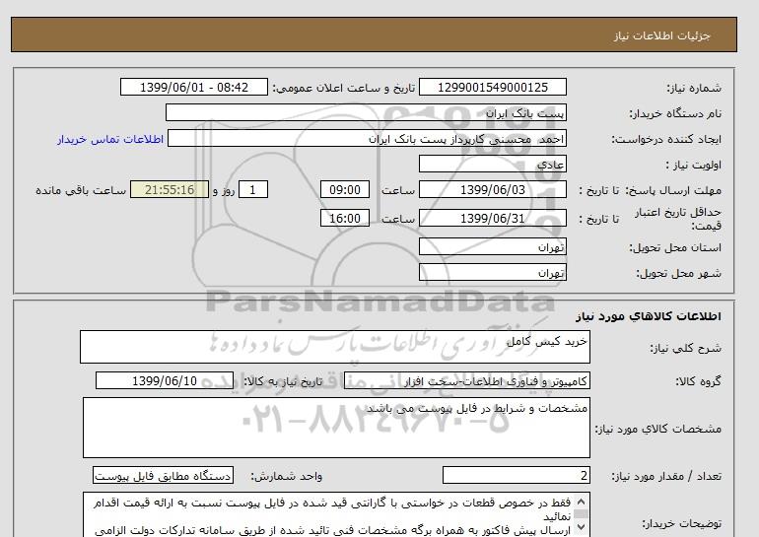
Task: Click the quantity field showing 2
Action: tap(516, 476)
